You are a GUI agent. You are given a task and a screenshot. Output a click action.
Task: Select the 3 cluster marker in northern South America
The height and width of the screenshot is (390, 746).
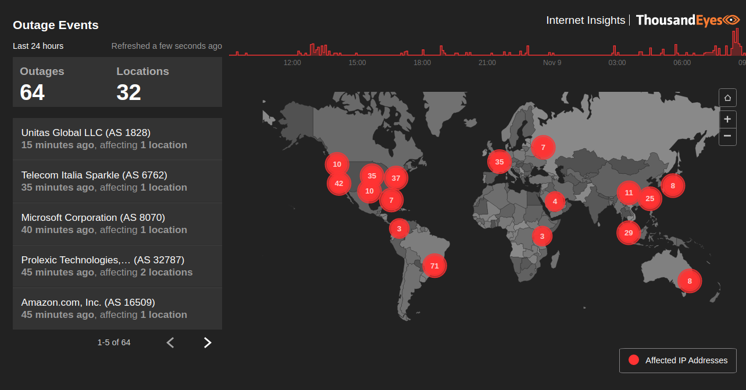click(x=399, y=229)
